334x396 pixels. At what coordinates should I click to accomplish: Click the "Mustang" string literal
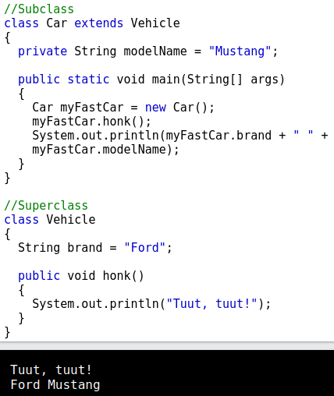[240, 51]
